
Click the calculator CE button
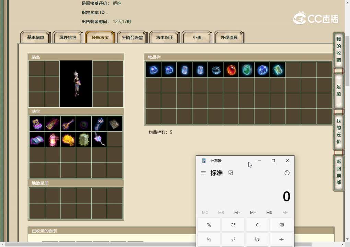233,225
